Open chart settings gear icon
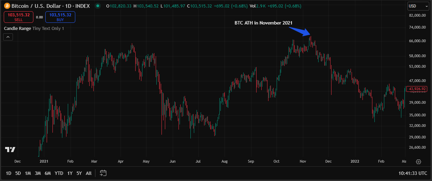432x181 pixels. [418, 162]
